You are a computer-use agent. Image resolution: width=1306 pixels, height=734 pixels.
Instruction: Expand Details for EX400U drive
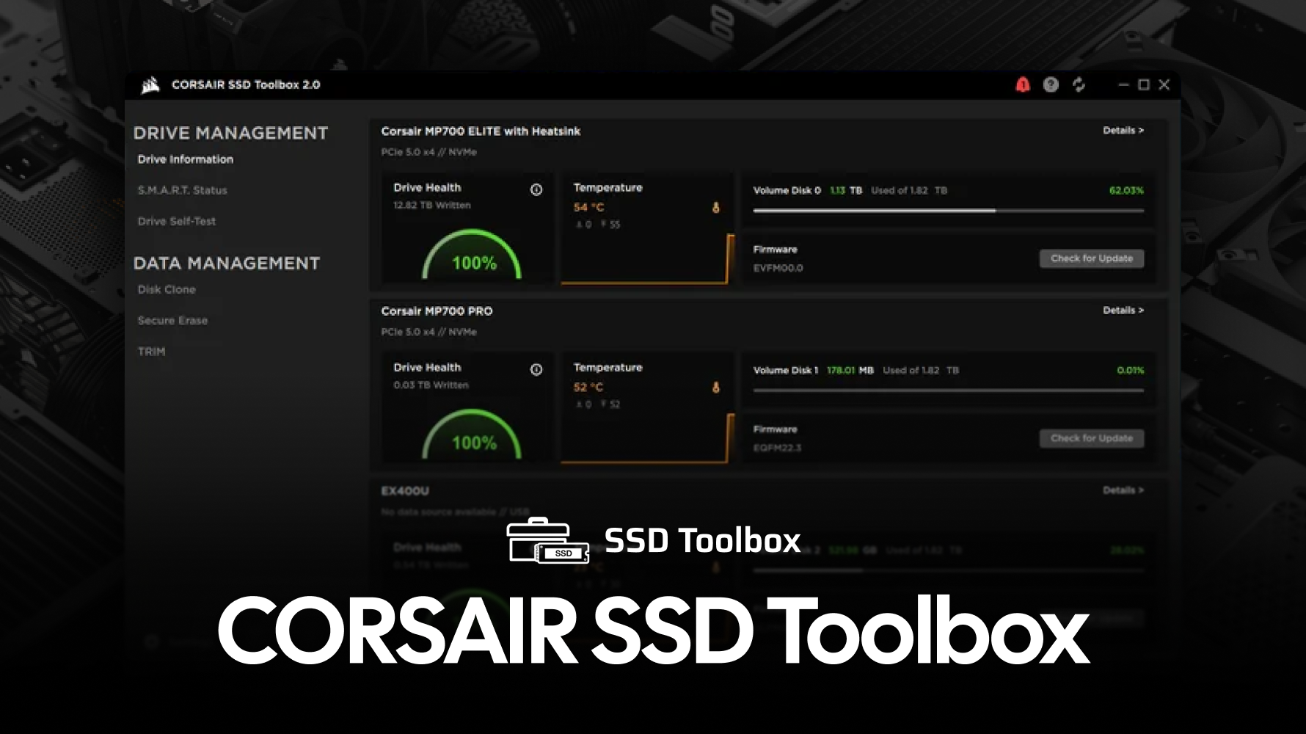click(1123, 490)
